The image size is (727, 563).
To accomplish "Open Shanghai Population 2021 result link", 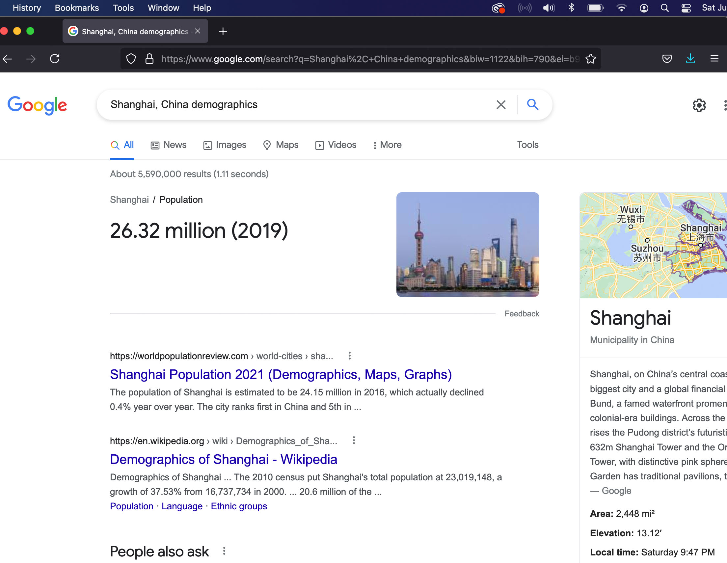I will [281, 374].
